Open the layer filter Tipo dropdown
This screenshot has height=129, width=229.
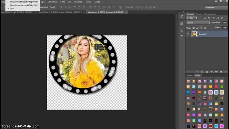click(x=192, y=18)
